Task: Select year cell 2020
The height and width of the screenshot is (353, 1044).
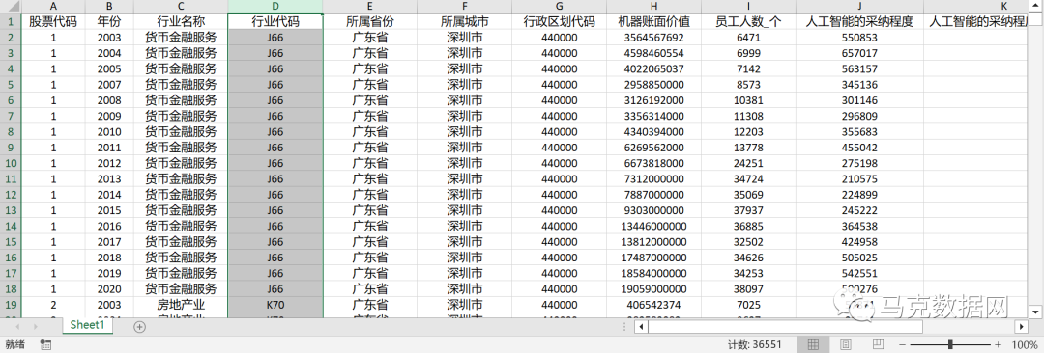Action: 109,288
